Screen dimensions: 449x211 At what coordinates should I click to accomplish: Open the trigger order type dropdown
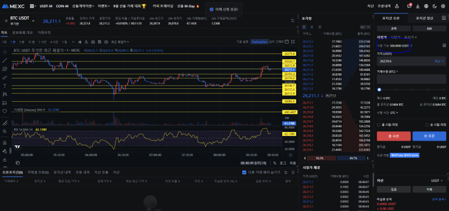pyautogui.click(x=410, y=37)
